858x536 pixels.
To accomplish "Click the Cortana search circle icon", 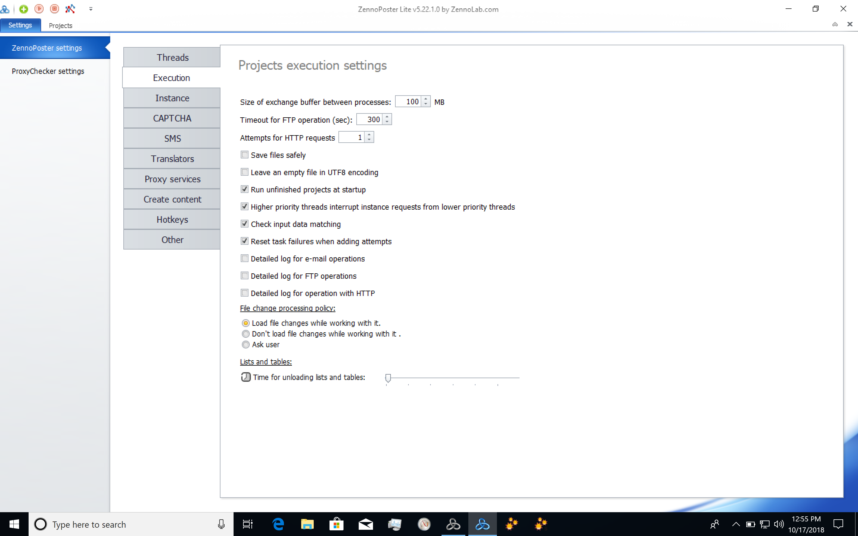I will pyautogui.click(x=41, y=524).
